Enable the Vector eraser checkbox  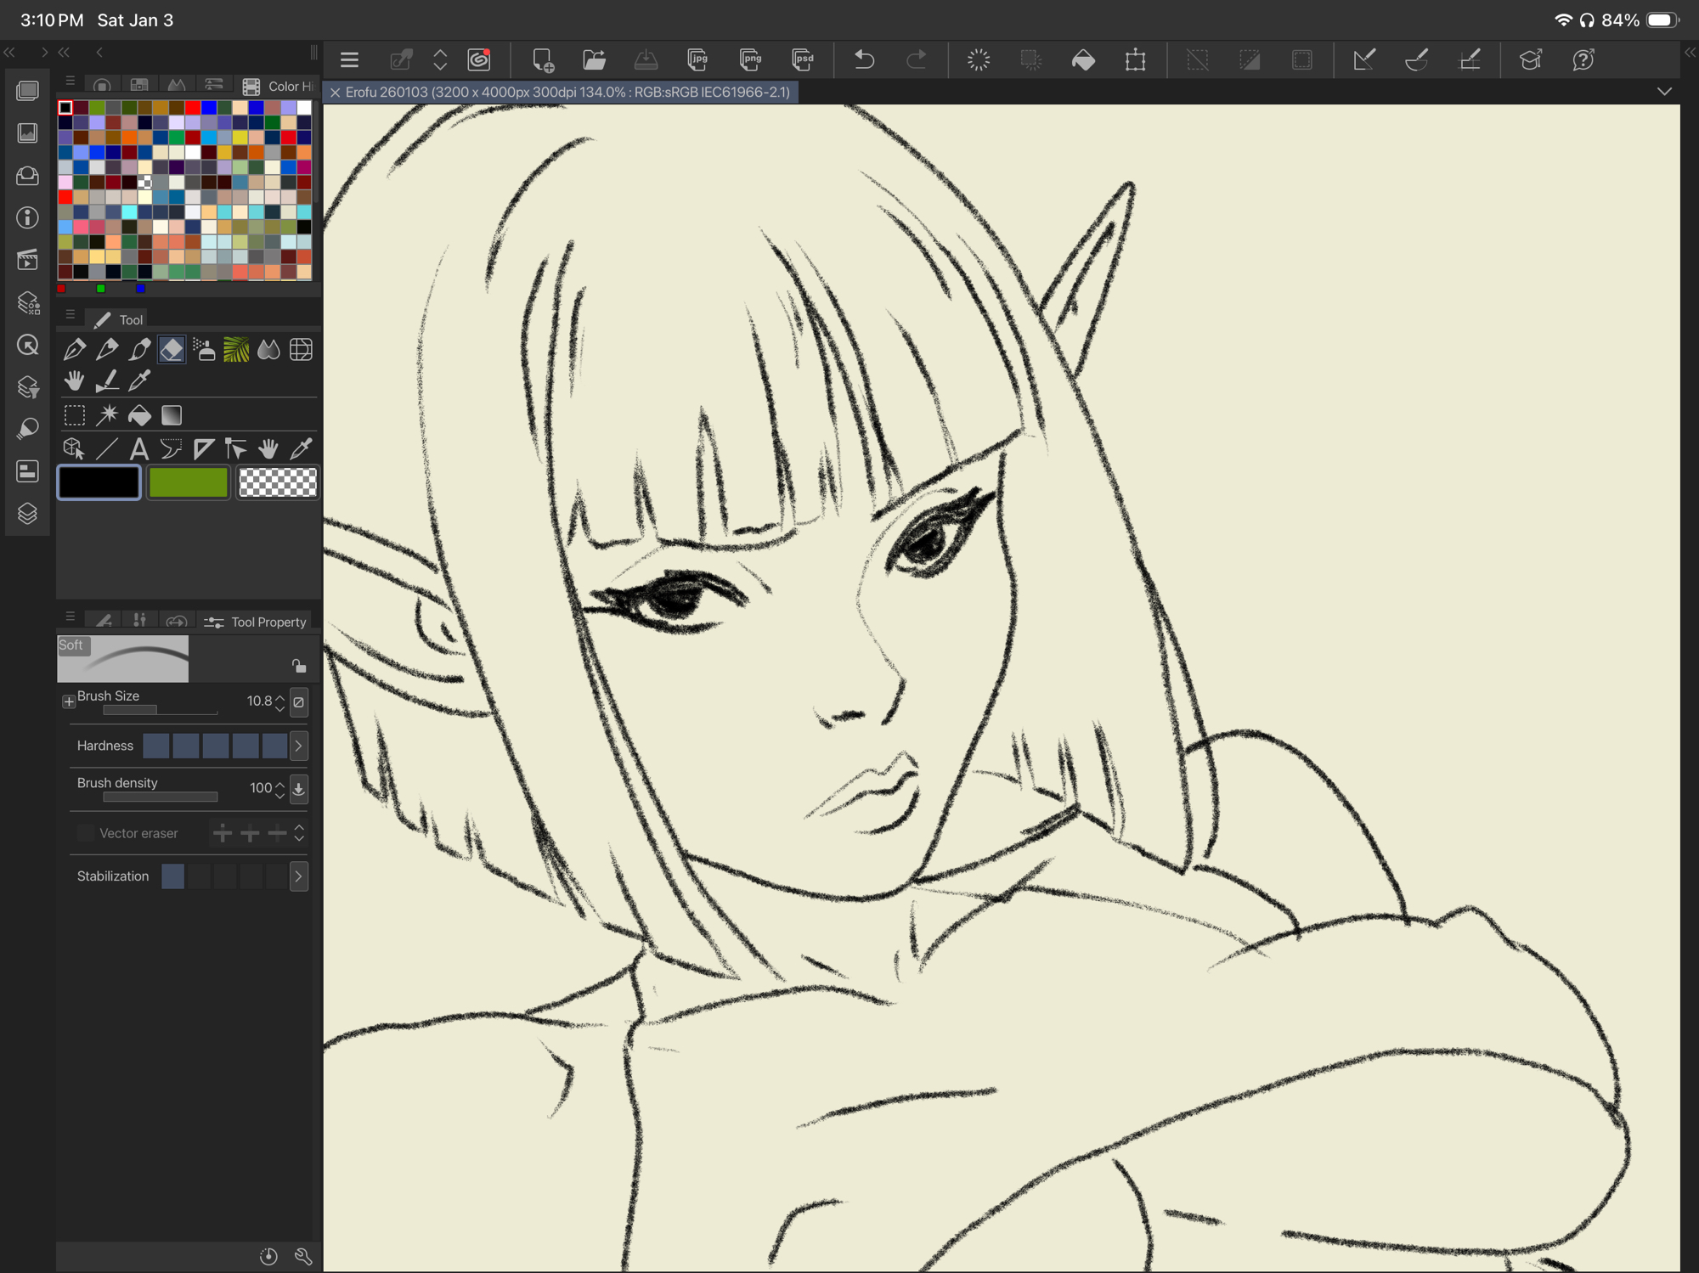(x=85, y=833)
